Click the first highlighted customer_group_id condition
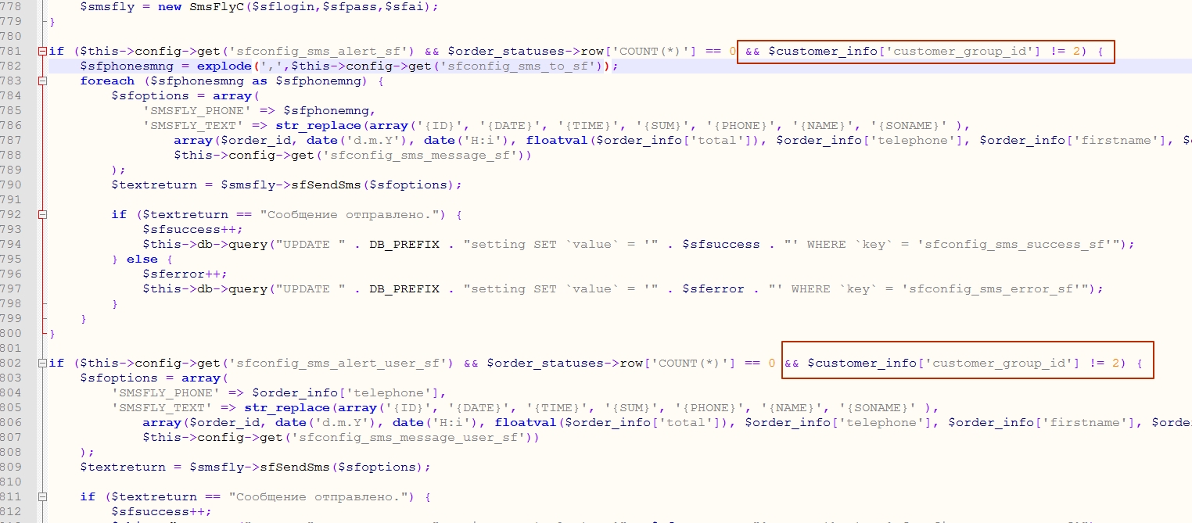Image resolution: width=1192 pixels, height=523 pixels. [x=925, y=52]
